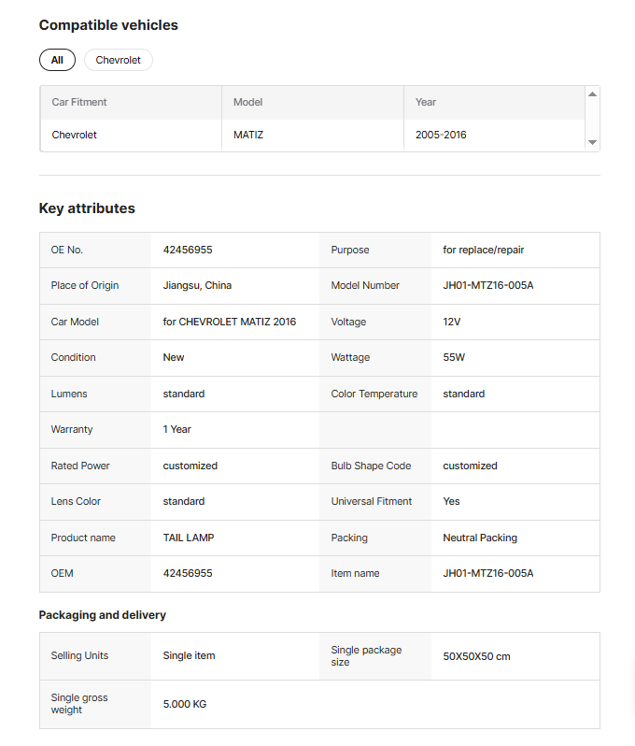Click the scroll up arrow in vehicles table
This screenshot has height=746, width=635.
[x=592, y=94]
